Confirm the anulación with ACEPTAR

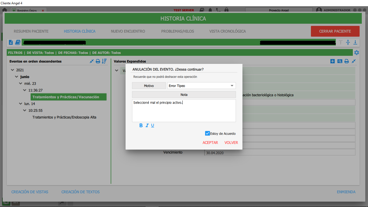(x=210, y=143)
